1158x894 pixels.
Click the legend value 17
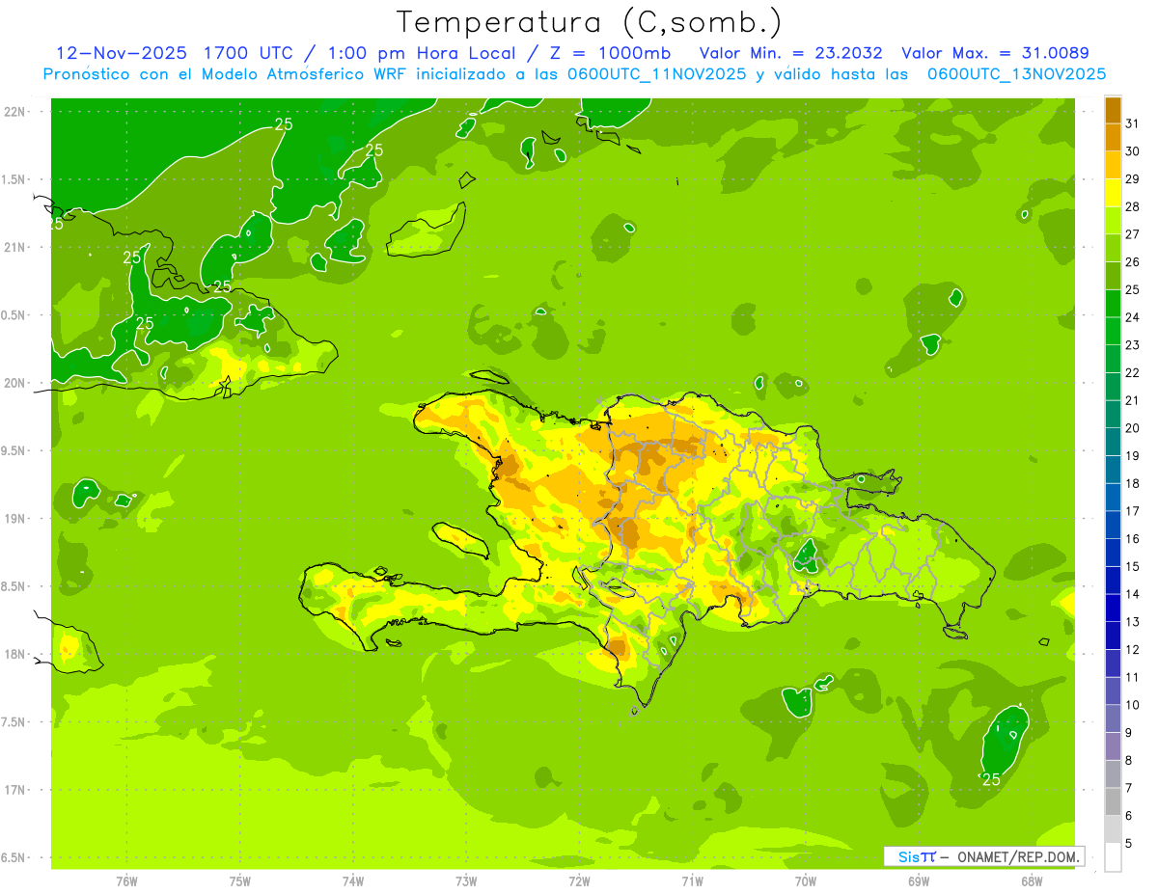1132,511
